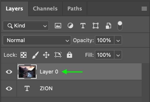Lock position move icon
This screenshot has height=102, width=150.
point(46,55)
